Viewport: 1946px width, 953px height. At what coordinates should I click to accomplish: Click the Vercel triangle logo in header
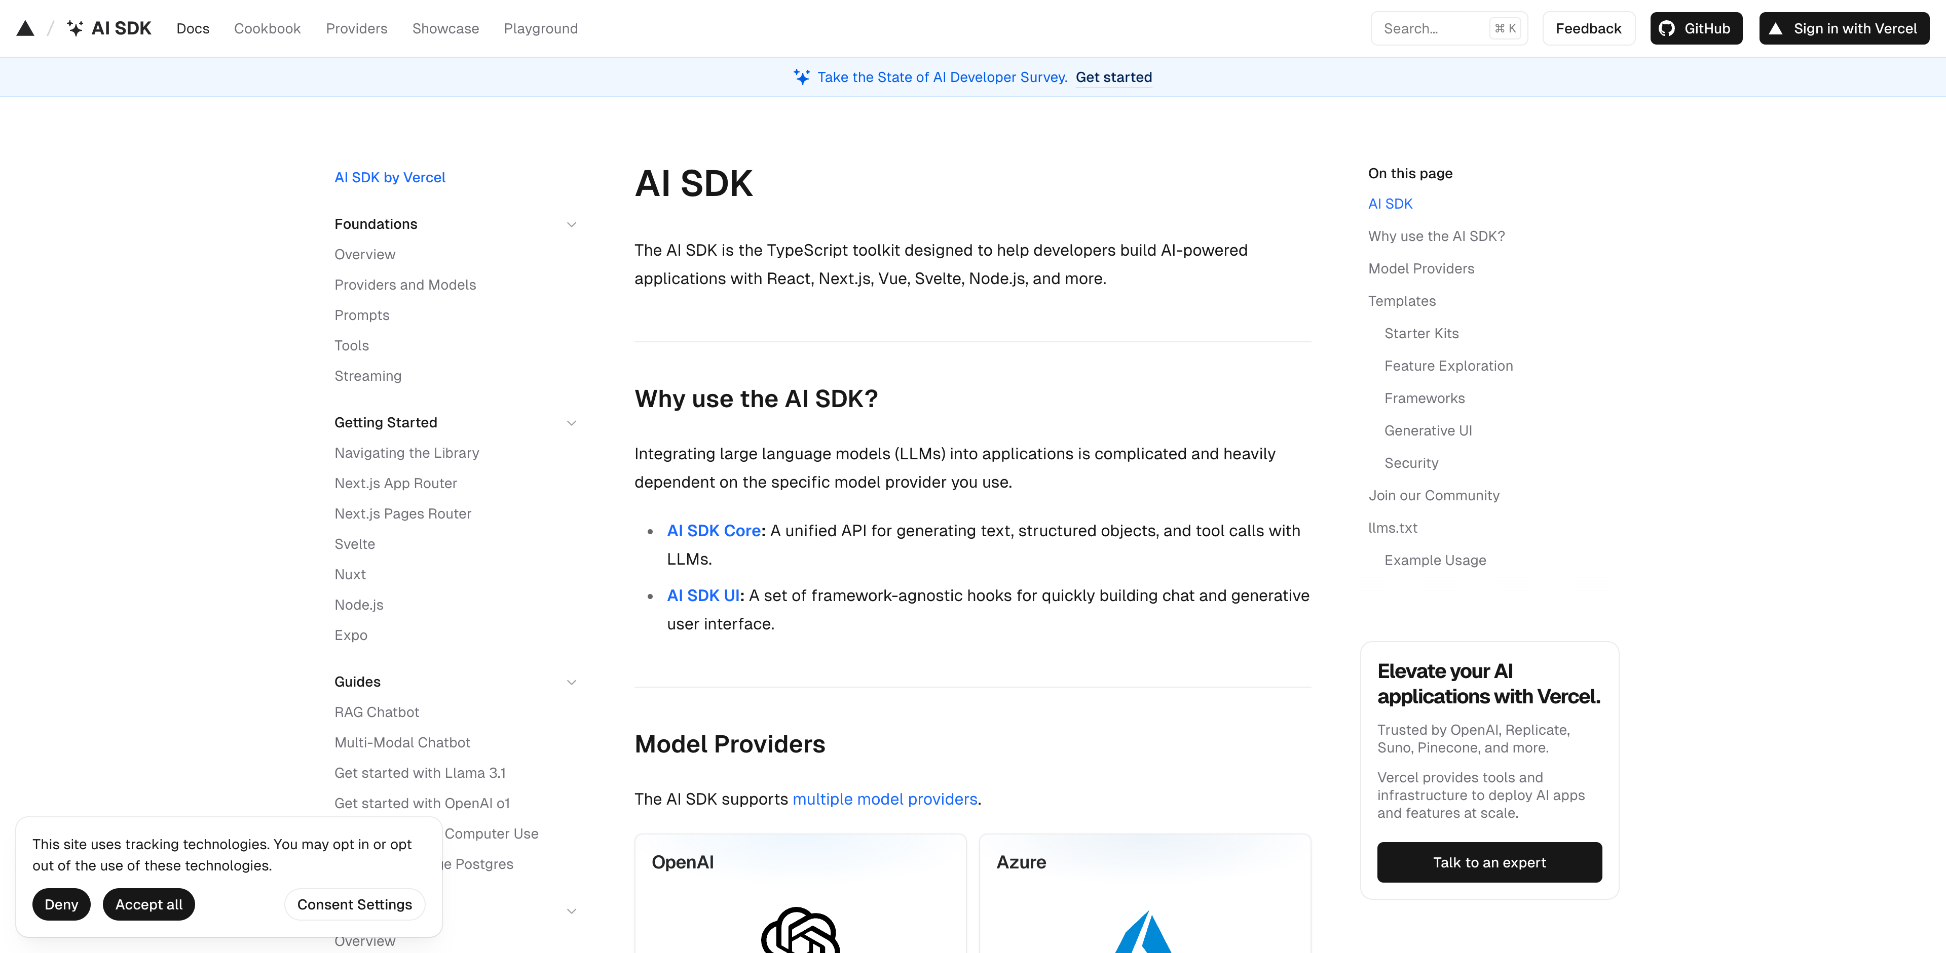coord(25,29)
